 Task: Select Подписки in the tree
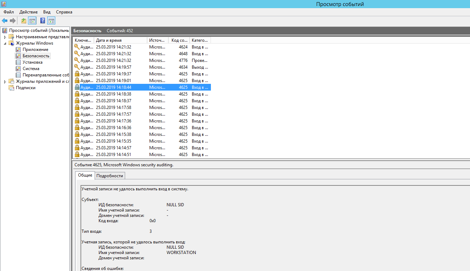coord(22,88)
